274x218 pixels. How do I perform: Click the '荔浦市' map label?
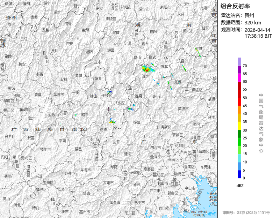coord(59,94)
